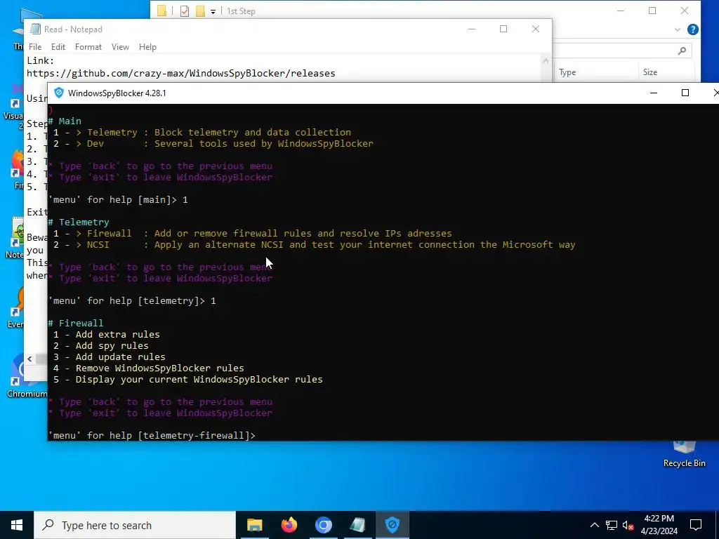Open the network status tray icon
Viewport: 719px width, 539px height.
coord(612,525)
